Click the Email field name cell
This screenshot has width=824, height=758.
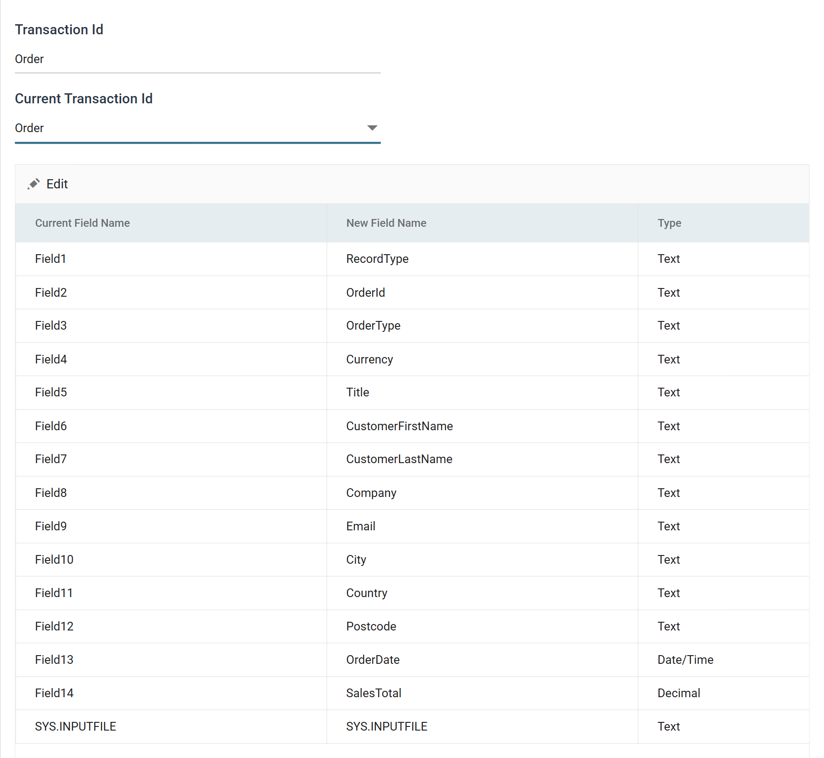click(482, 526)
